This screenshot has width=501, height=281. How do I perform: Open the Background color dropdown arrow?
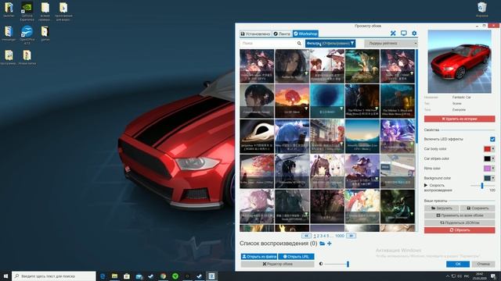coord(493,178)
